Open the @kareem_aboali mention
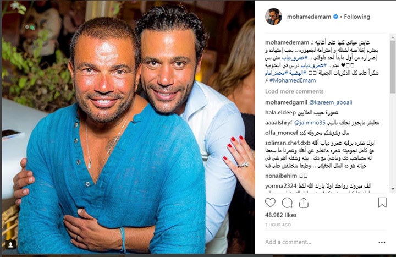396x257 pixels. 331,102
